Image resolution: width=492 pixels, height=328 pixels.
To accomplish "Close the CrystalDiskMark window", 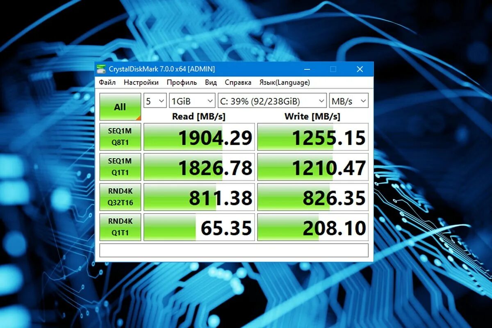I will pos(360,69).
